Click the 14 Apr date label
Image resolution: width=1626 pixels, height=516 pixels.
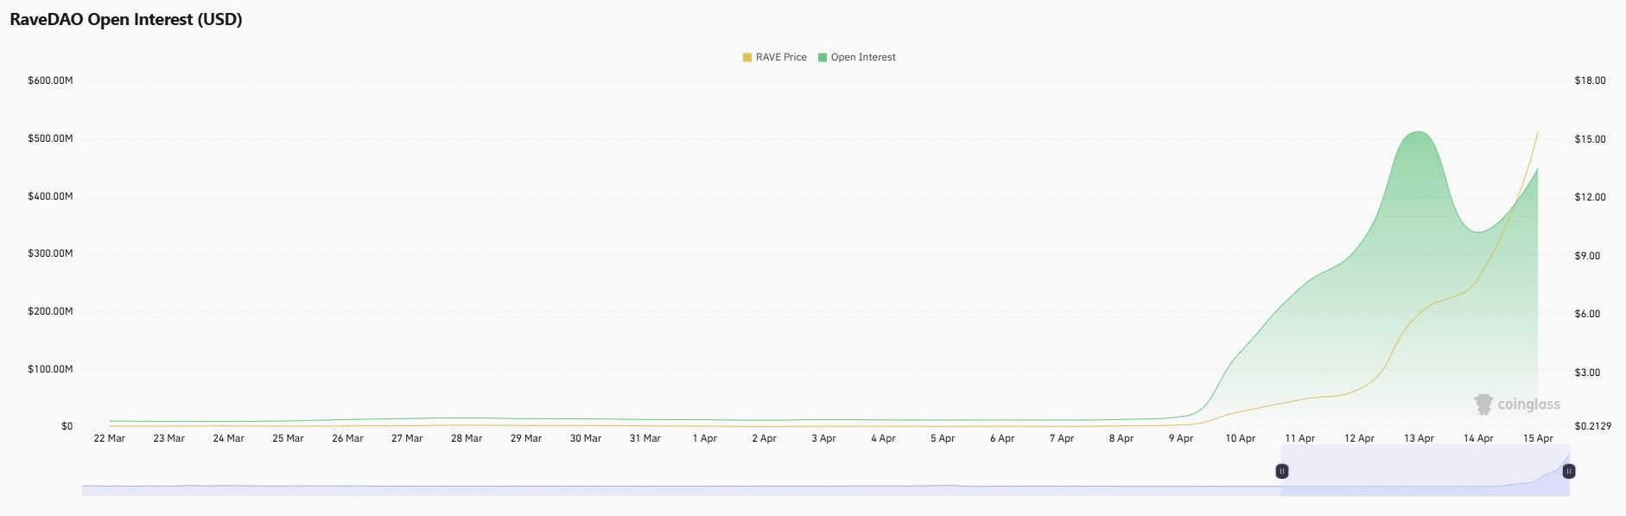[1478, 438]
